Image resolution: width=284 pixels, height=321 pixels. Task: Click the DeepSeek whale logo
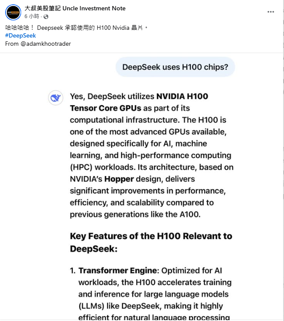(x=56, y=98)
